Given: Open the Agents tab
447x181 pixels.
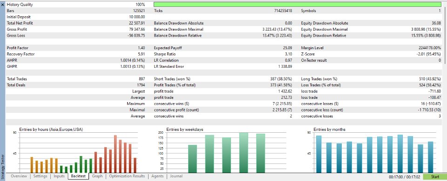Looking at the screenshot, I should point(157,176).
